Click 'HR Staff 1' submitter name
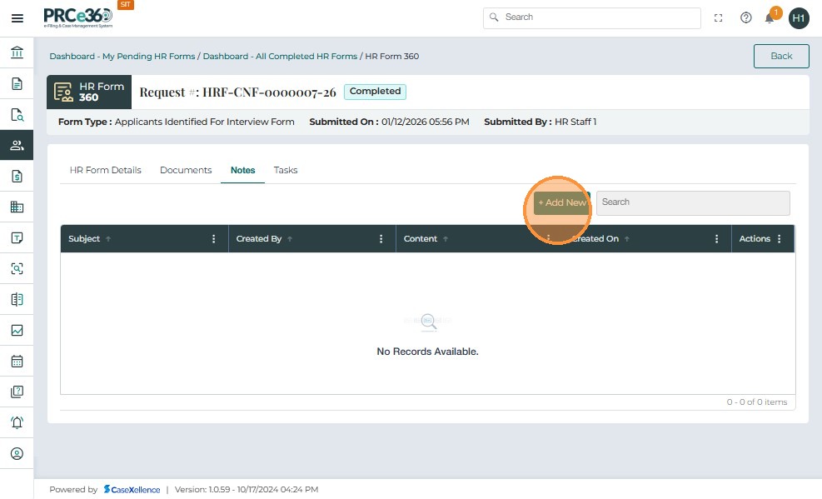 point(575,122)
